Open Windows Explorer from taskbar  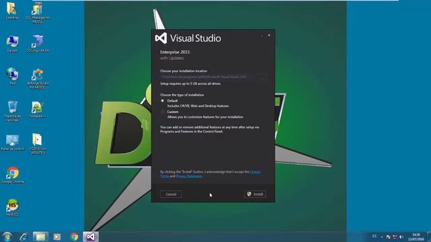pos(40,237)
